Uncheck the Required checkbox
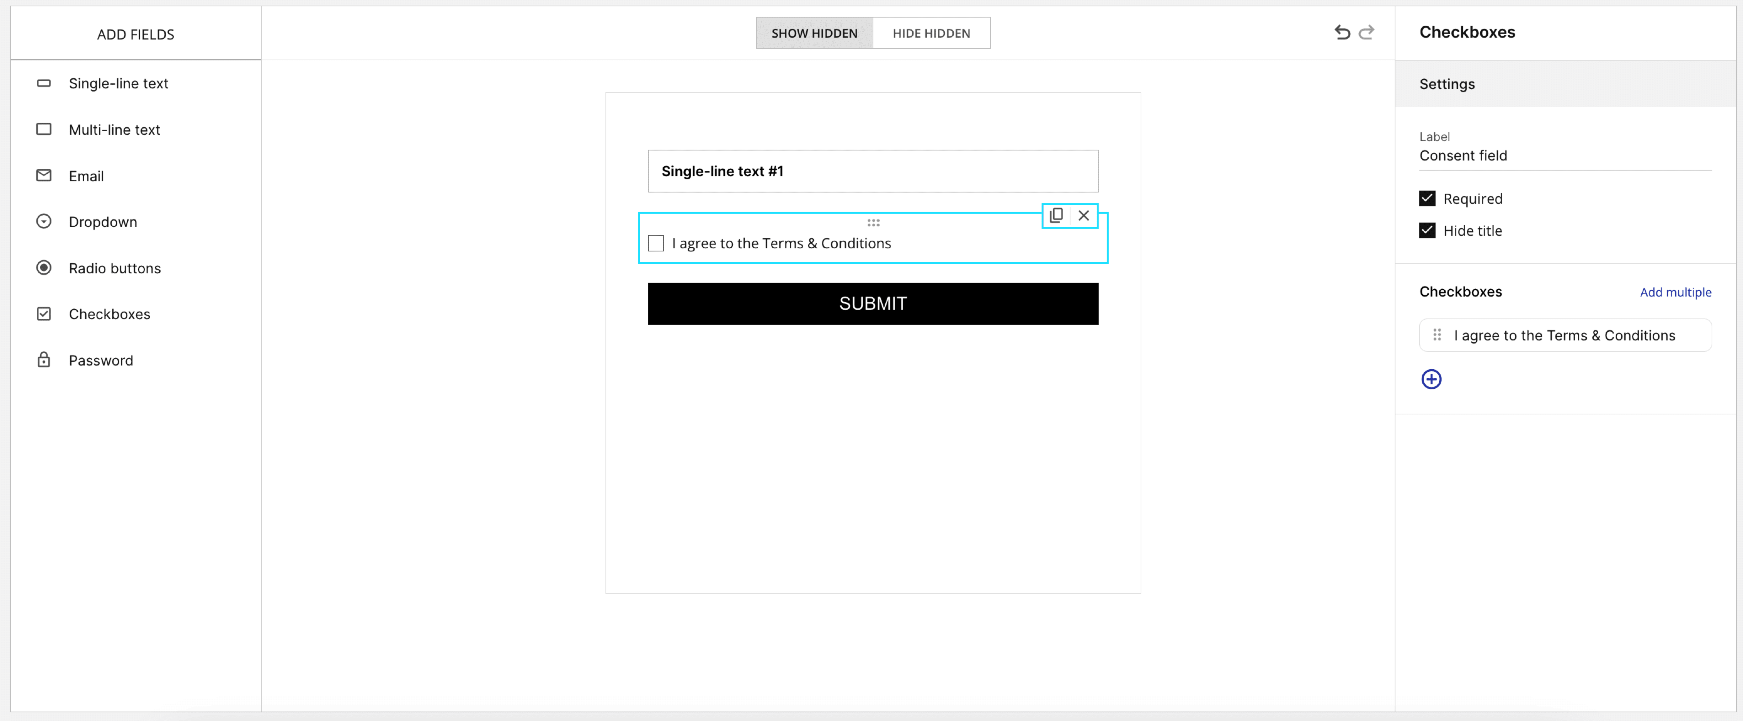The height and width of the screenshot is (721, 1743). (x=1428, y=198)
